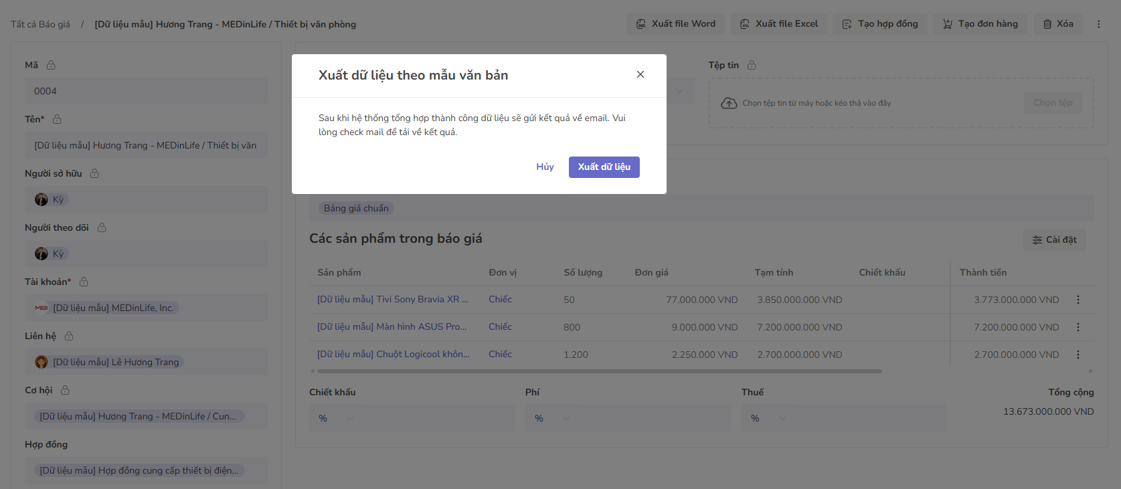The image size is (1121, 489).
Task: Click the Xóa trash icon
Action: pyautogui.click(x=1047, y=24)
